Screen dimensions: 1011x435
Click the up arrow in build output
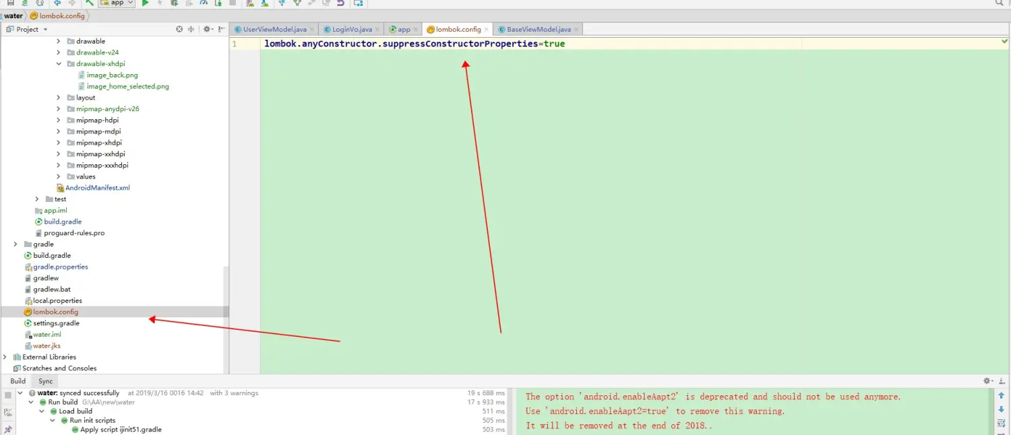tap(1002, 396)
